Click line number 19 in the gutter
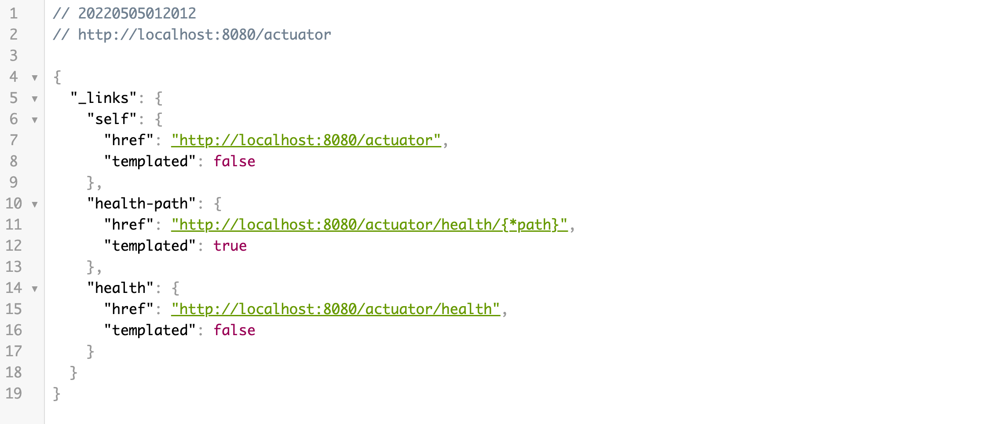Screen dimensions: 999x424 [x=14, y=394]
